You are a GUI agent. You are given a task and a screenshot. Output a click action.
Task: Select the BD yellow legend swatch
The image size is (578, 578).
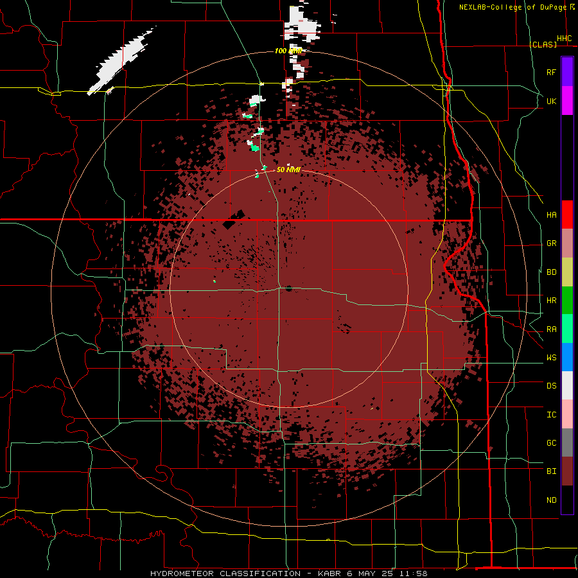point(567,272)
